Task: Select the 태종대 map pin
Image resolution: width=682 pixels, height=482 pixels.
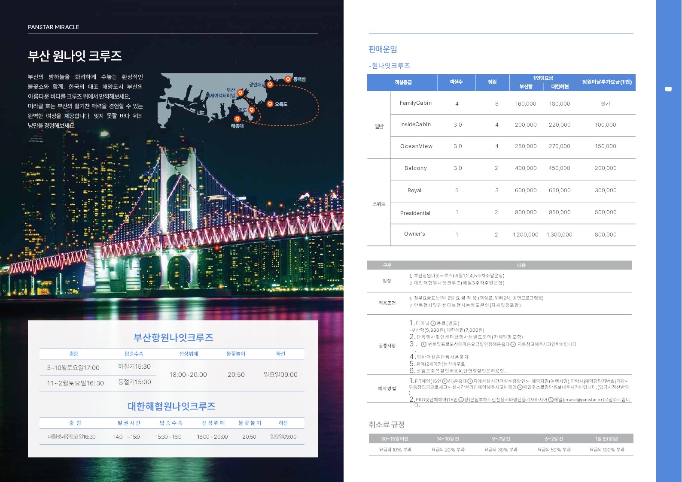Action: (237, 119)
